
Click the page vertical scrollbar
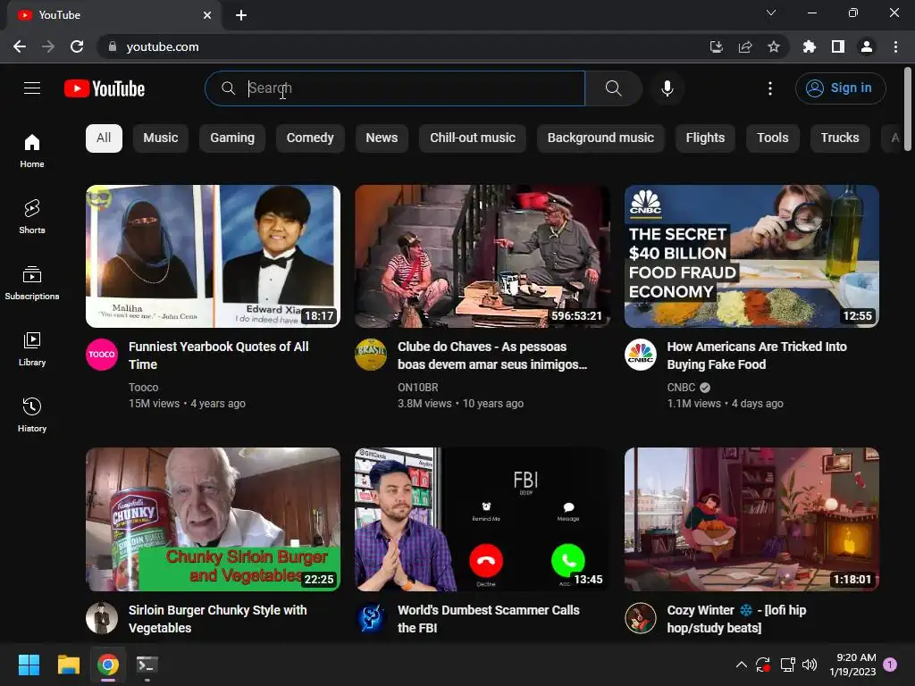click(908, 109)
